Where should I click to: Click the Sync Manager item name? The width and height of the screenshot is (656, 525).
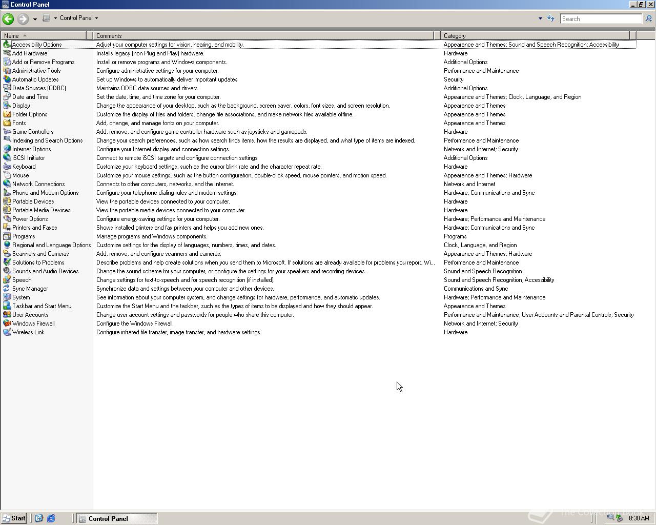[x=30, y=289]
